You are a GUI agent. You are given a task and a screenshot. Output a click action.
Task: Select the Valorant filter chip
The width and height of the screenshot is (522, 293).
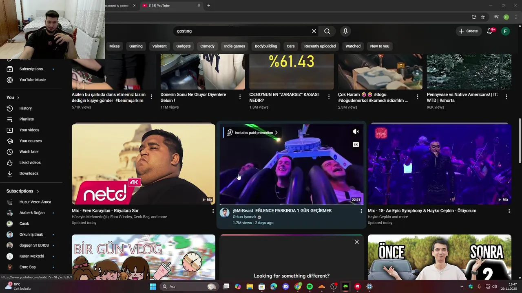point(159,46)
